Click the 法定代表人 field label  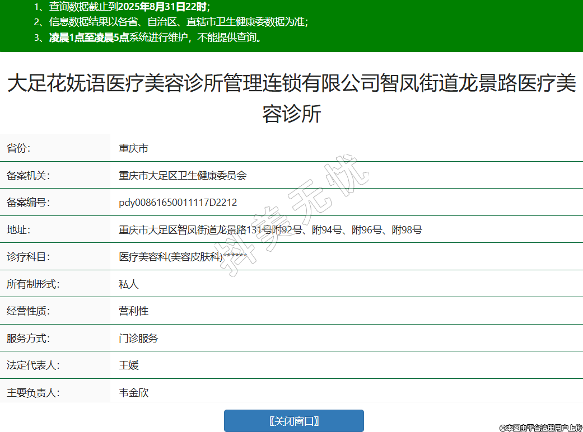tap(33, 365)
